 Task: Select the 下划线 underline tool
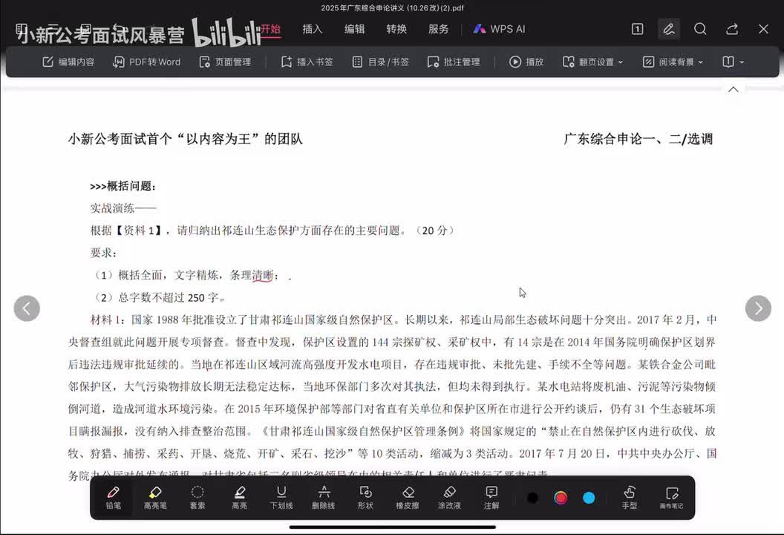281,497
